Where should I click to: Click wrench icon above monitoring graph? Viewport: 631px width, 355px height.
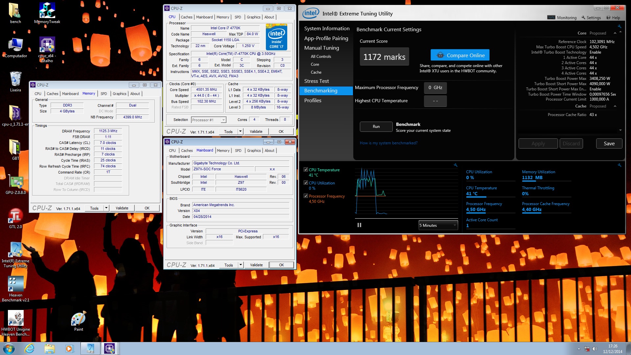456,165
